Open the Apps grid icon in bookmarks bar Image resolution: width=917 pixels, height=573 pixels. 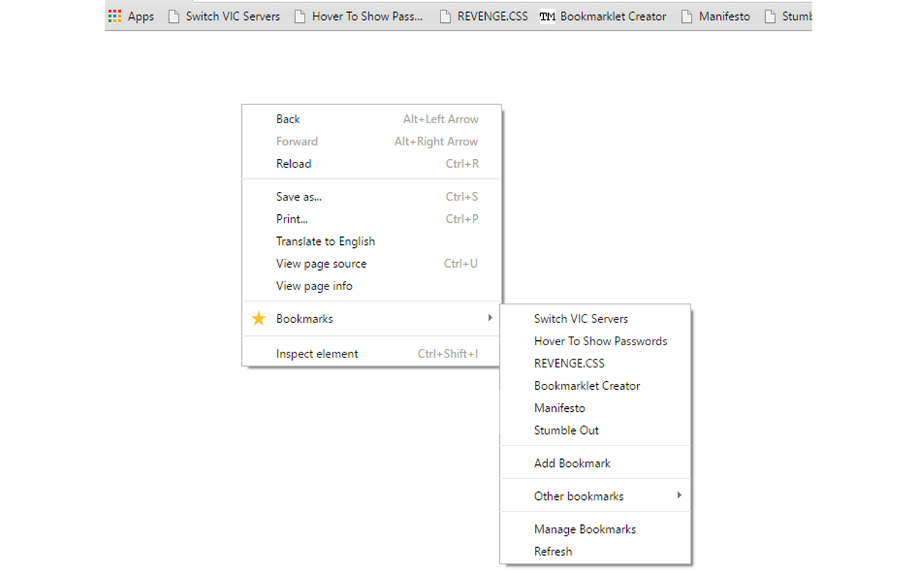(115, 16)
